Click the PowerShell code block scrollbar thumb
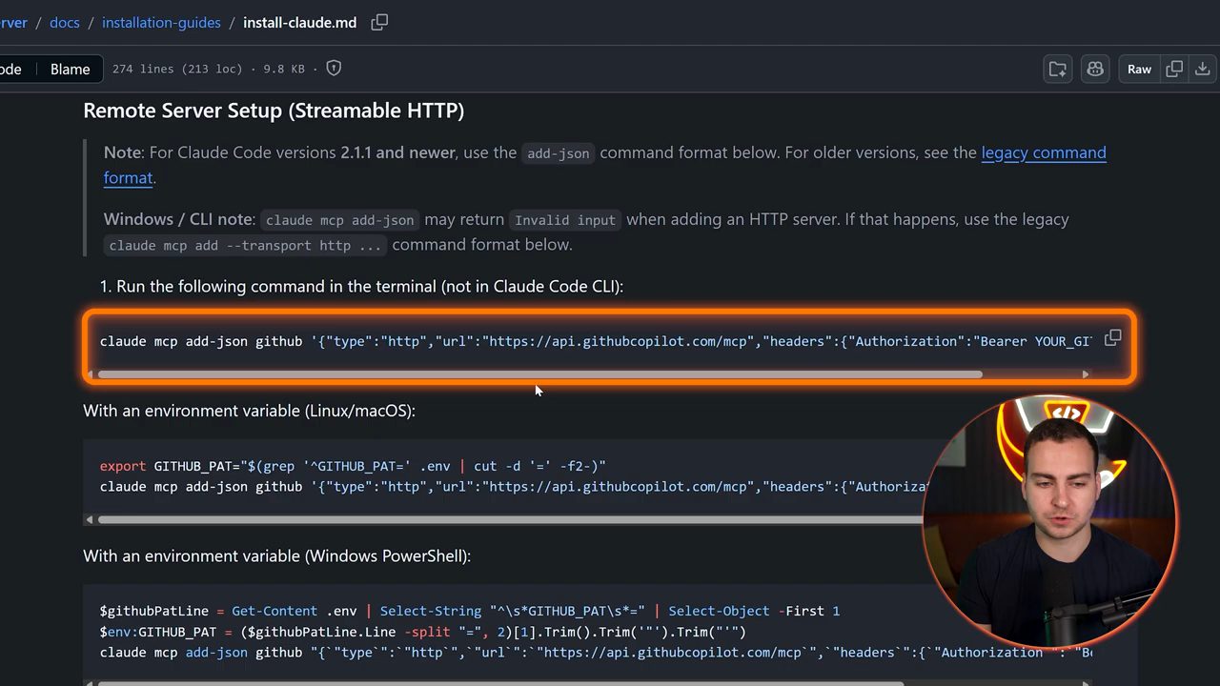1220x686 pixels. click(x=499, y=683)
